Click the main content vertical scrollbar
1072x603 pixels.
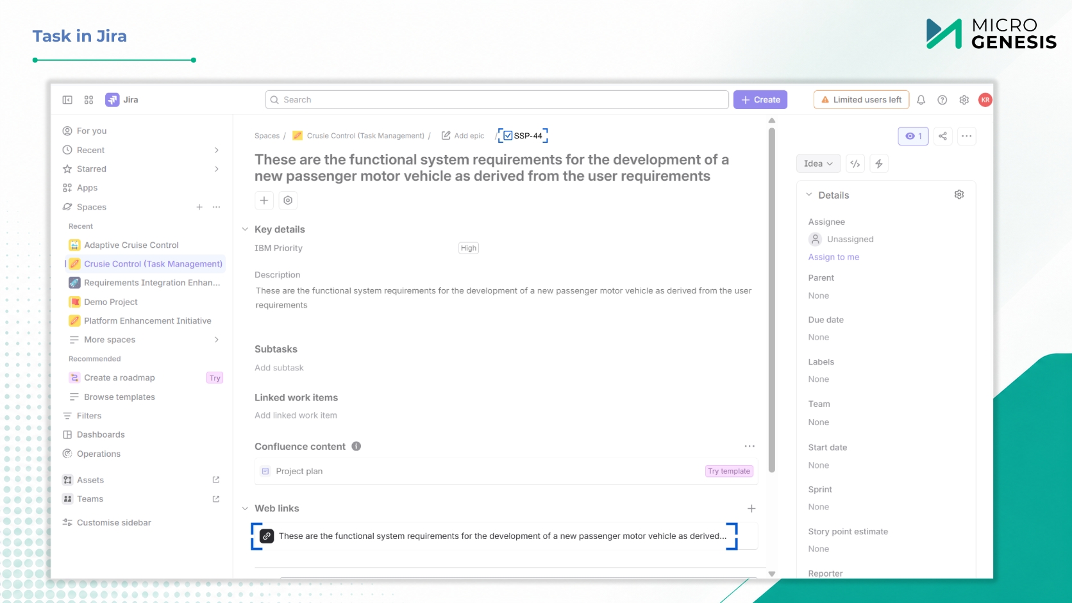772,300
